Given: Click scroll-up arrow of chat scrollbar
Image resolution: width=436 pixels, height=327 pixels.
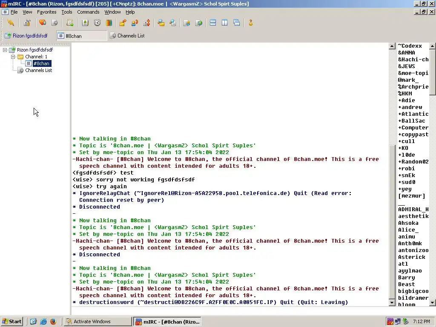Looking at the screenshot, I should click(392, 46).
